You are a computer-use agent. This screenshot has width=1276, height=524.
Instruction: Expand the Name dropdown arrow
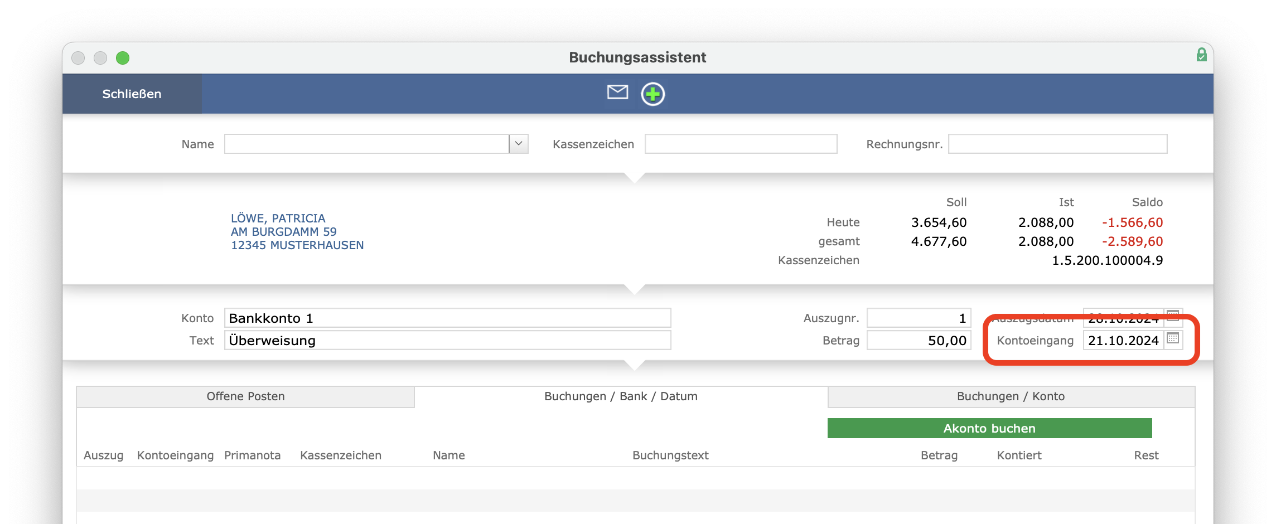(x=519, y=144)
